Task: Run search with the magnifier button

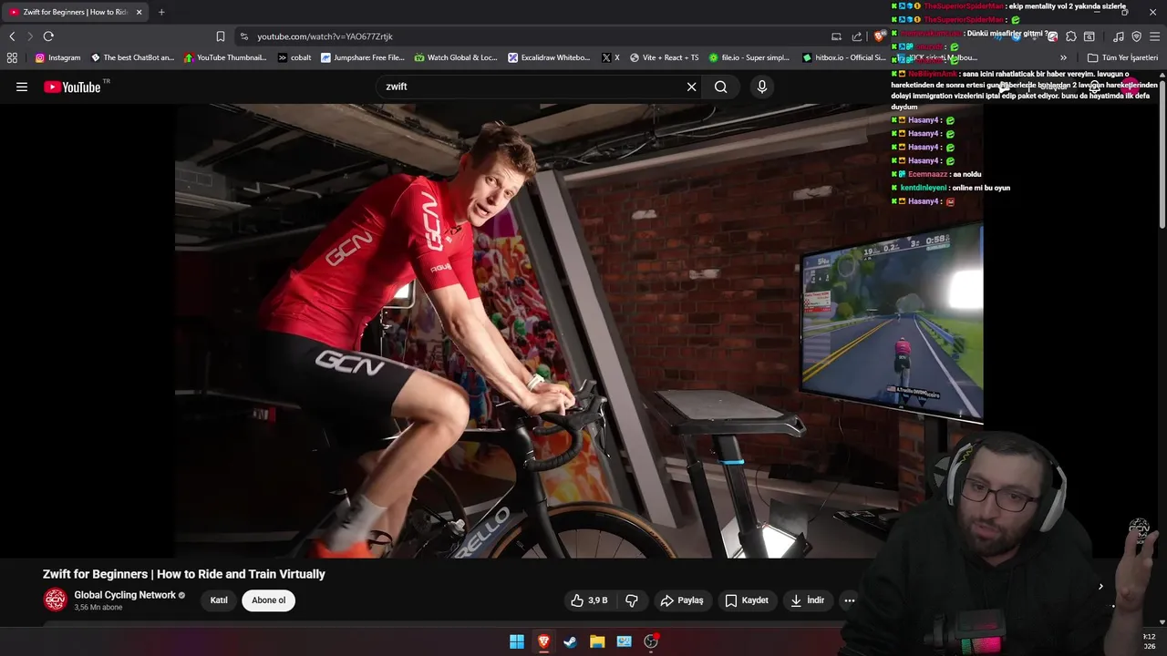Action: (721, 87)
